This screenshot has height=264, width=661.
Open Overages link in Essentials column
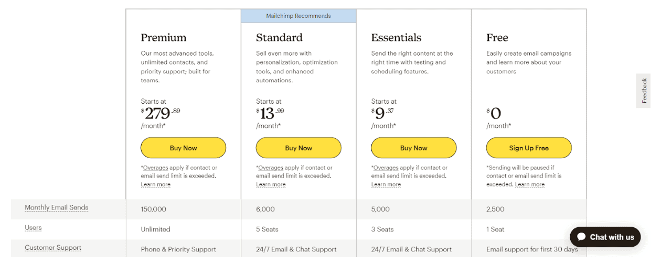pyautogui.click(x=386, y=168)
